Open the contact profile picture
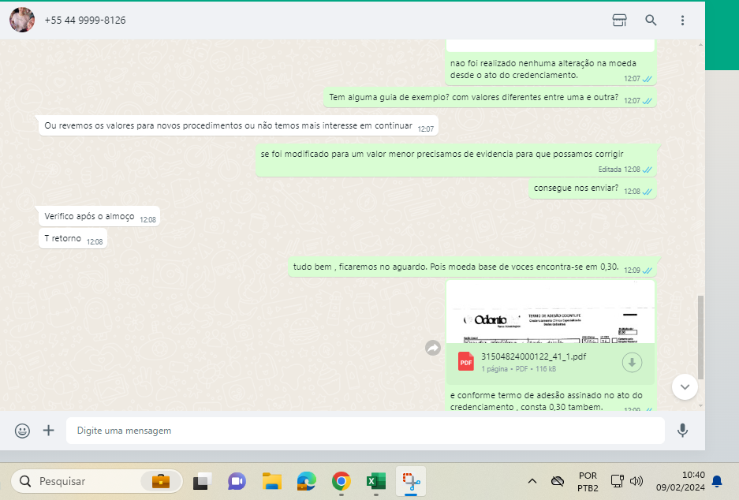Image resolution: width=739 pixels, height=500 pixels. (x=22, y=20)
